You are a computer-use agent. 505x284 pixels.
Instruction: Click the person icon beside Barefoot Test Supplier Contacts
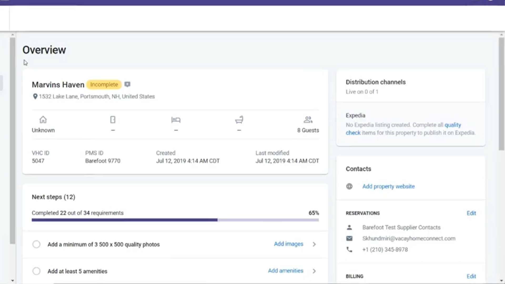pyautogui.click(x=349, y=227)
